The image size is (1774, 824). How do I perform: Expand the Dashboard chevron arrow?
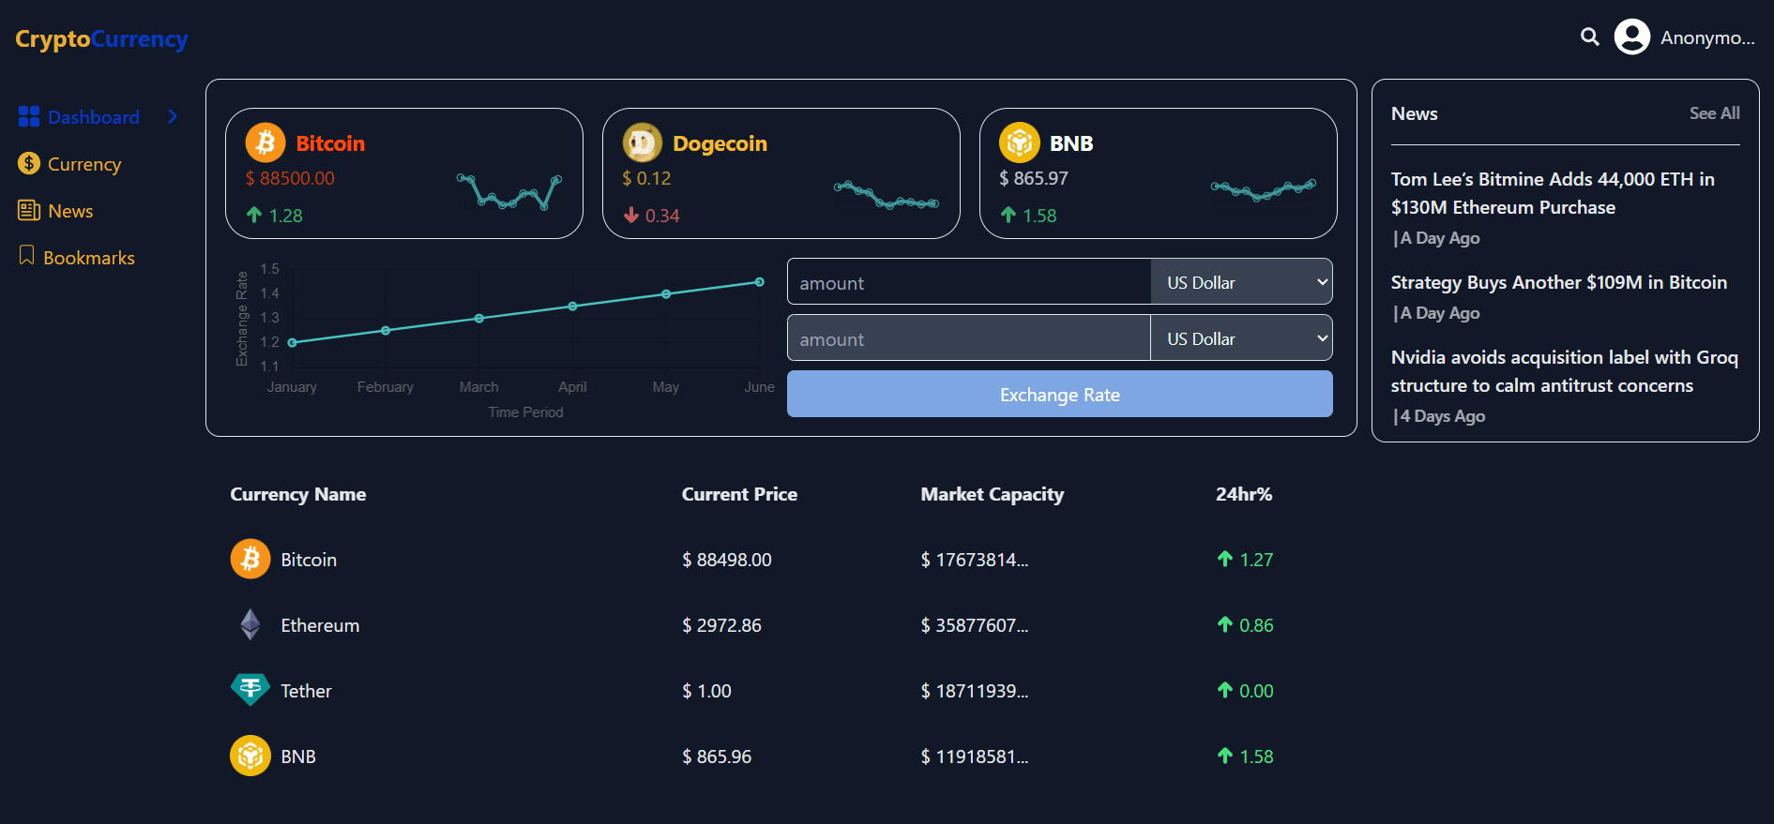[173, 116]
